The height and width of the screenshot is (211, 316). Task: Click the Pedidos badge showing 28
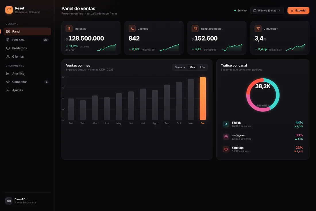[46, 40]
